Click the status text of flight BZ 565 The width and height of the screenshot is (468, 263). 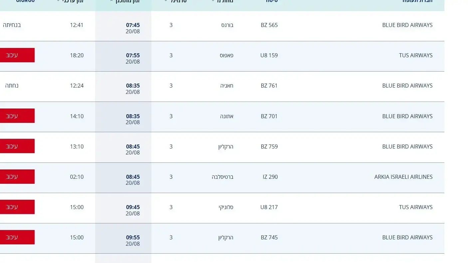tap(12, 25)
